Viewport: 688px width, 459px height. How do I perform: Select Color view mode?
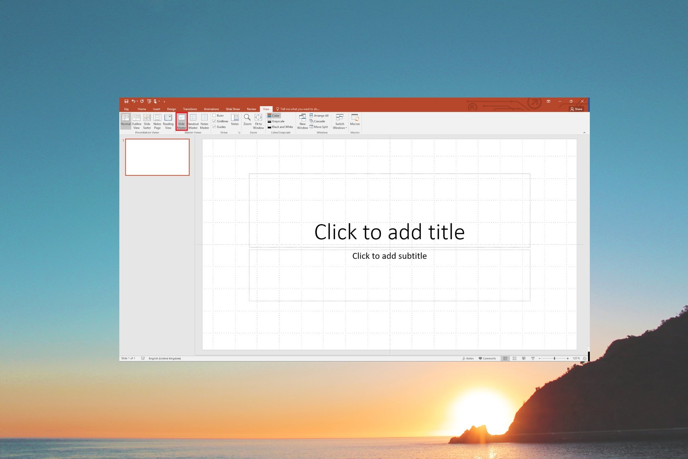(274, 115)
